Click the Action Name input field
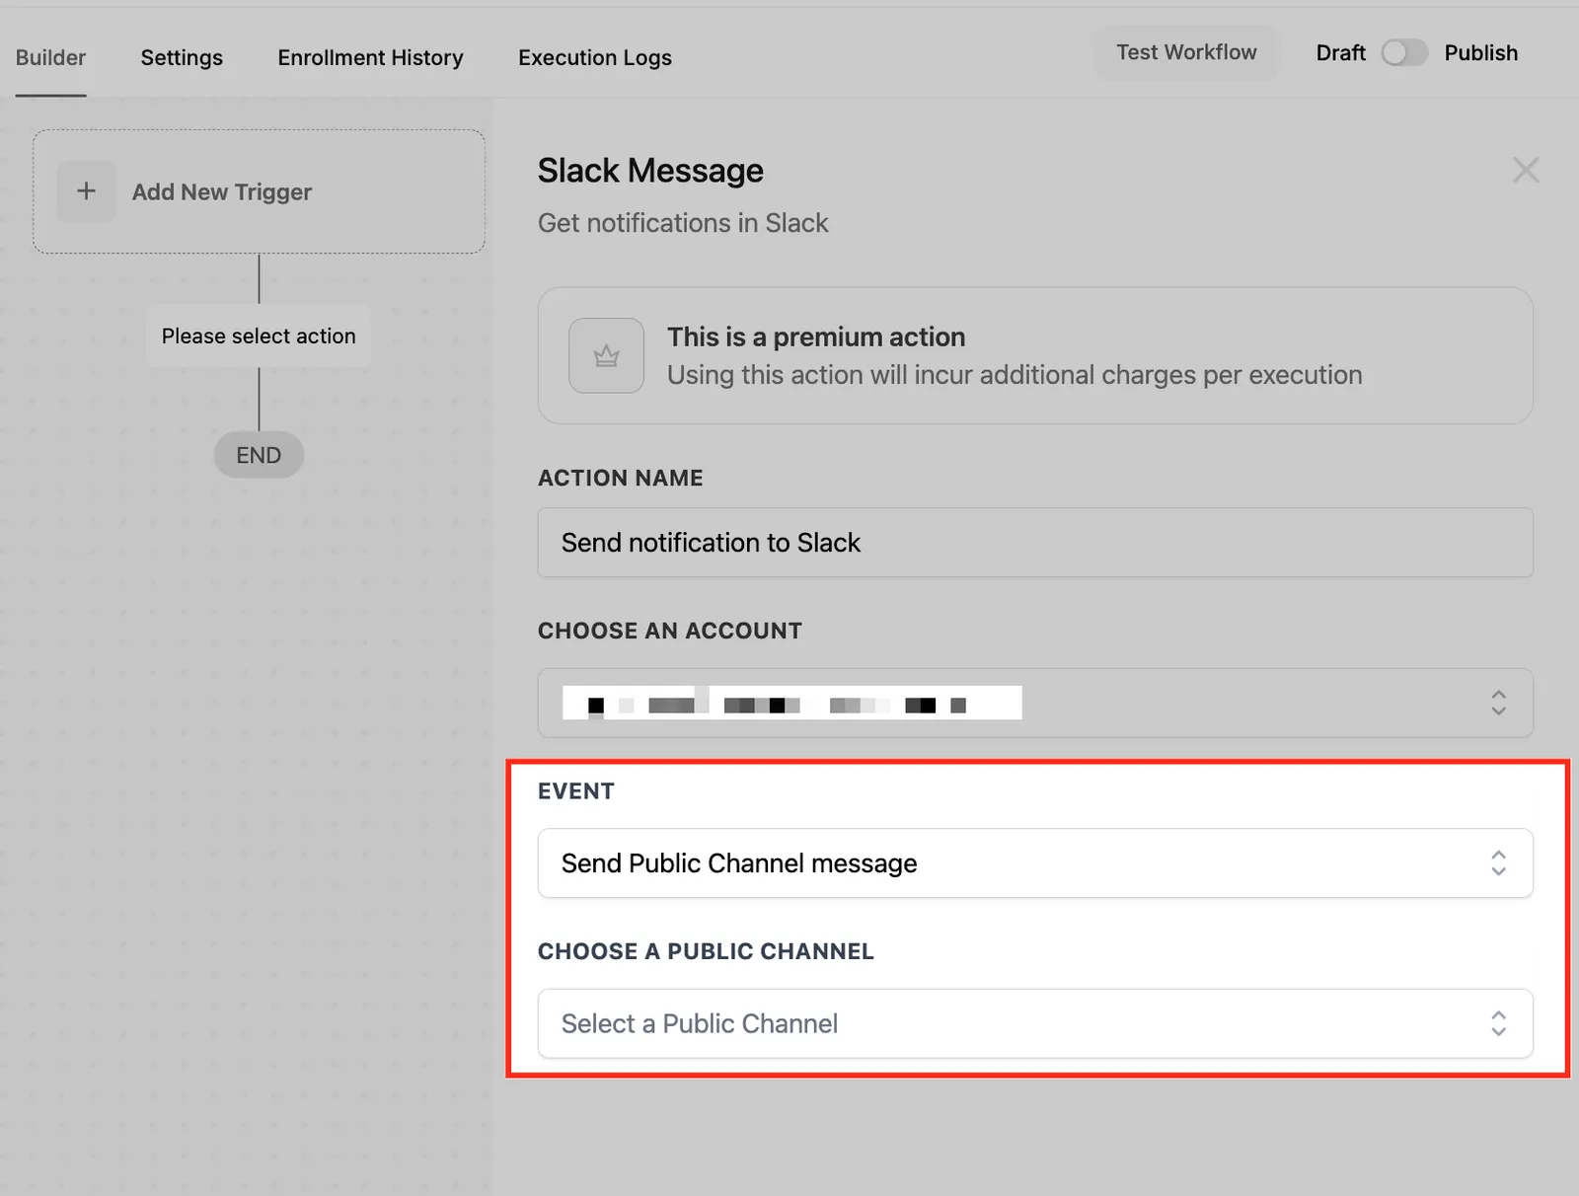 click(x=1035, y=543)
